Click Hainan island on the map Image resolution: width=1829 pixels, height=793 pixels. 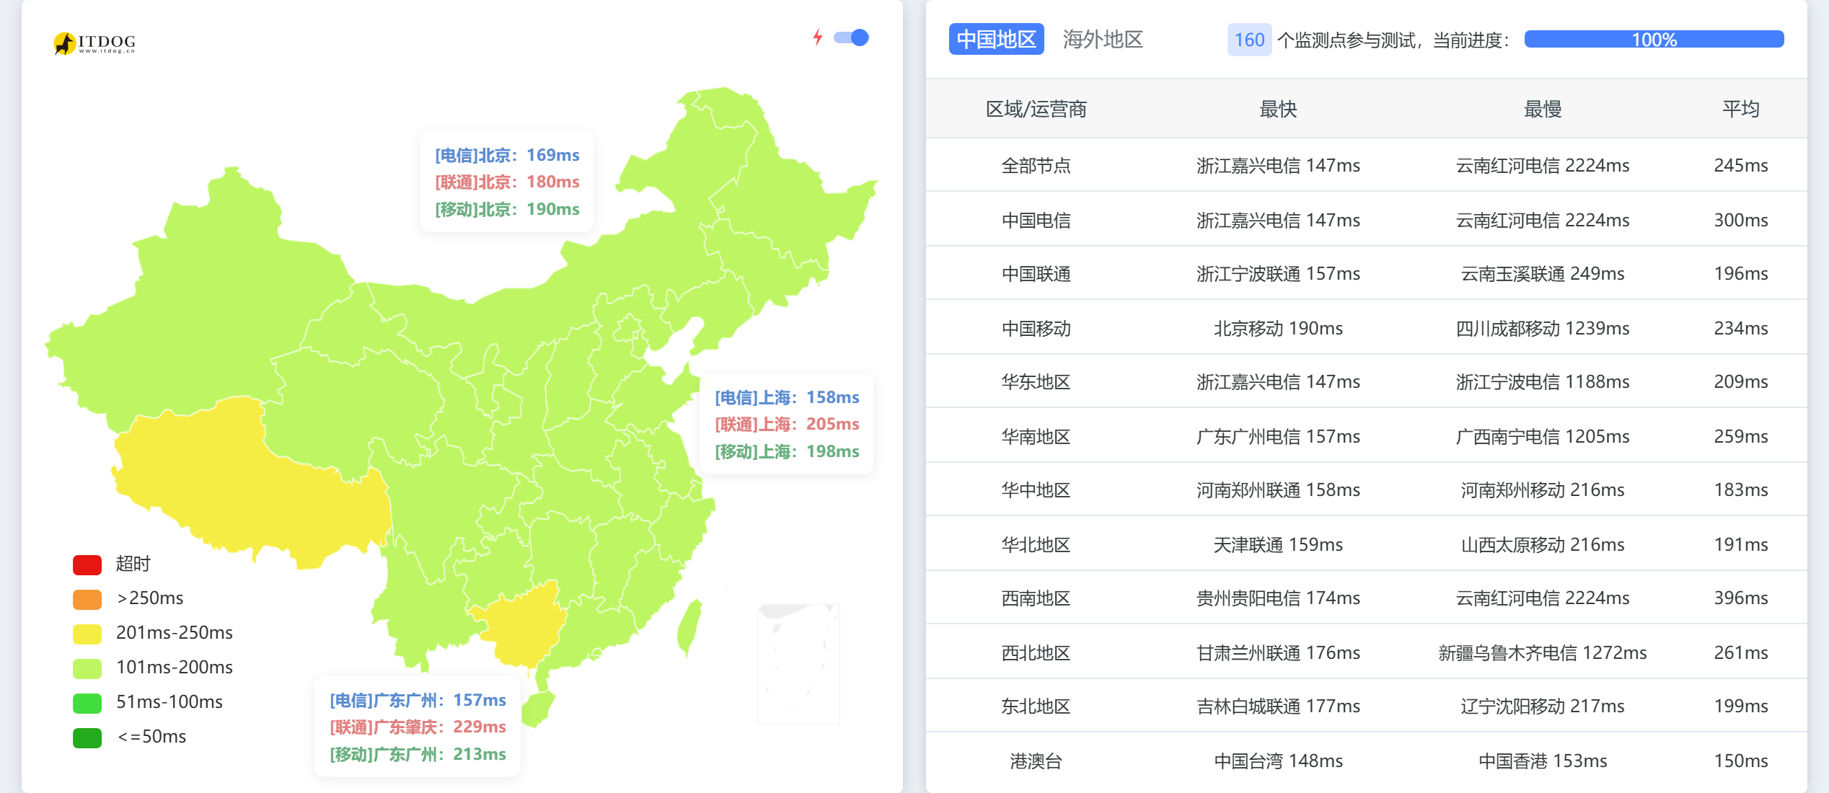(x=537, y=709)
